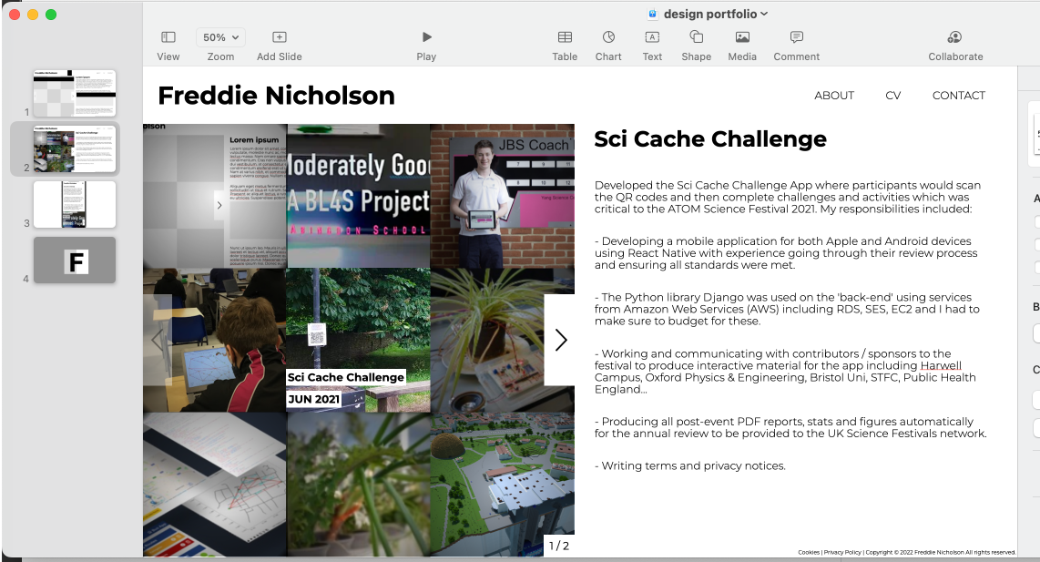Expand the 50% zoom dropdown

220,37
